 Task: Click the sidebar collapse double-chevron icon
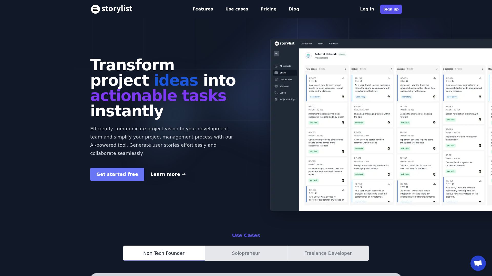276,54
